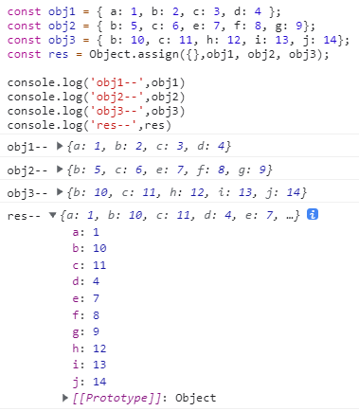Select the 'd: 4' property row
Viewport: 359px width, 411px height.
click(x=85, y=281)
